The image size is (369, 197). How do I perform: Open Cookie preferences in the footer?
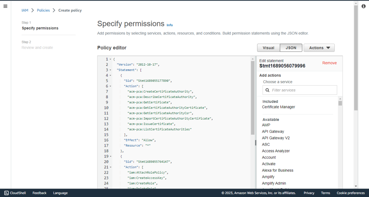pos(351,193)
